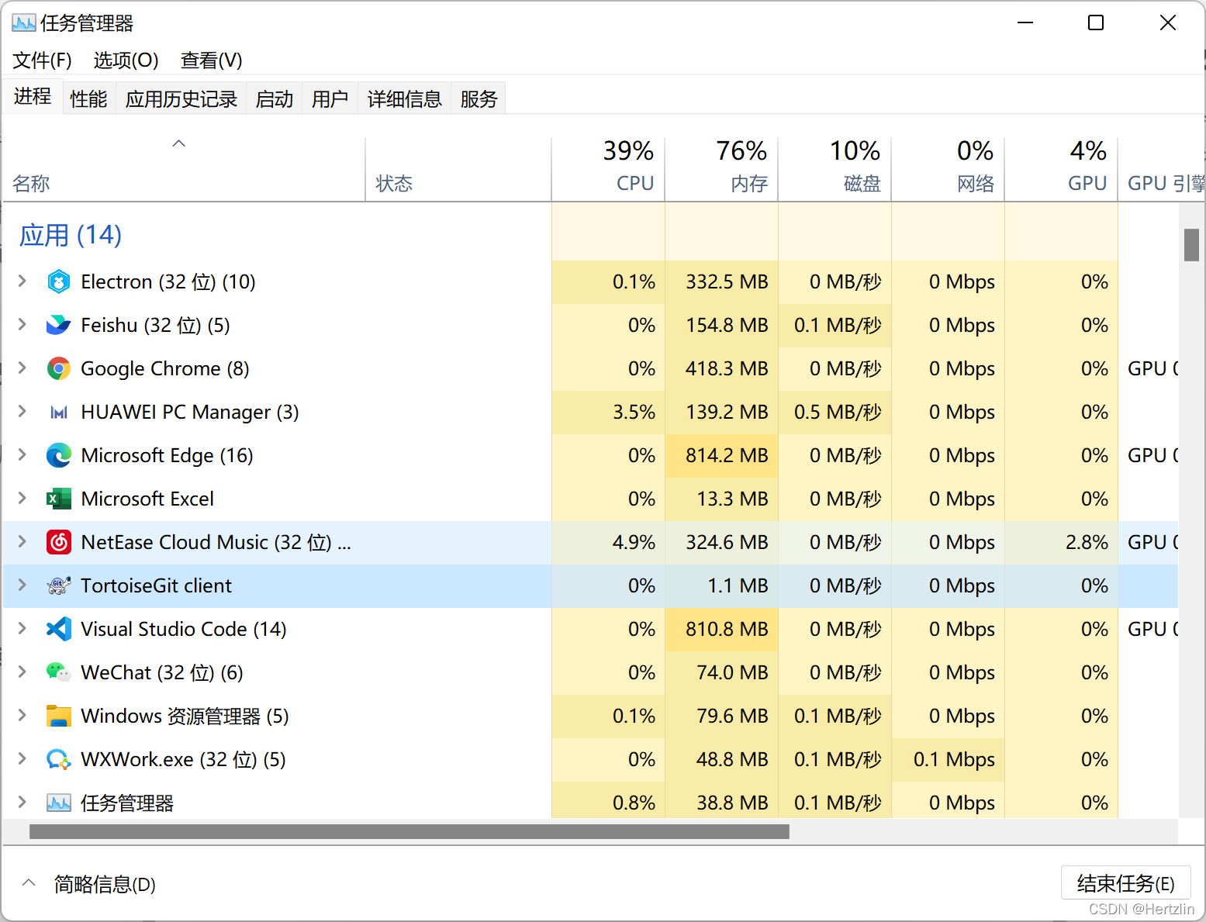Open the 查看(V) menu
Screen dimensions: 1206x922
point(211,60)
